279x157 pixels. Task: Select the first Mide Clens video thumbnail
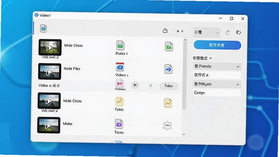point(50,47)
